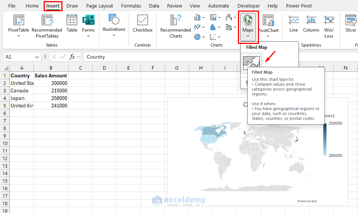Screen dimensions: 358x213
Task: Click the Powered by Bing label
Action: (307, 201)
